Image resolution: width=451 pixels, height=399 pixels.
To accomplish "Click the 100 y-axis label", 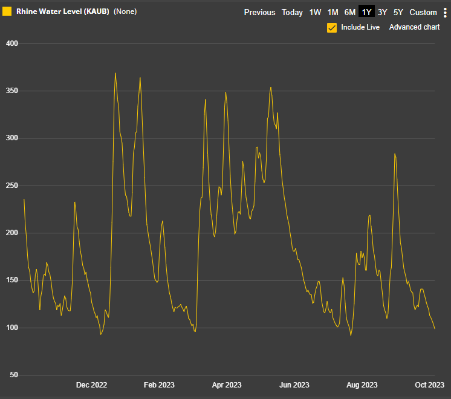I will click(x=12, y=328).
